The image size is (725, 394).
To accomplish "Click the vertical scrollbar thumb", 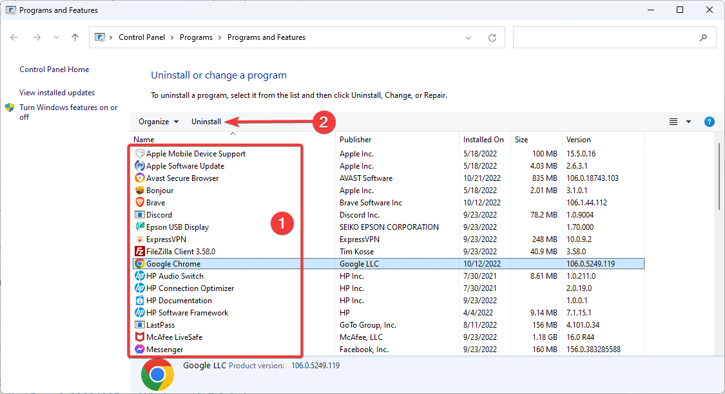I will [x=719, y=176].
